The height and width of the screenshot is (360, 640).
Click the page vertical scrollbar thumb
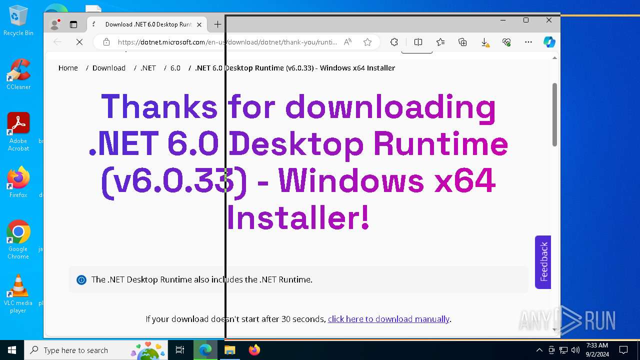(554, 114)
